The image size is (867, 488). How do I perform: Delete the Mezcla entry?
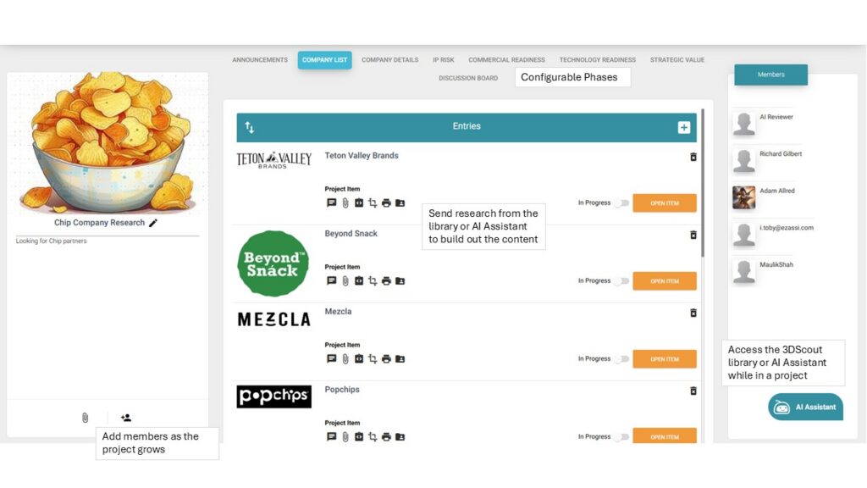point(693,313)
